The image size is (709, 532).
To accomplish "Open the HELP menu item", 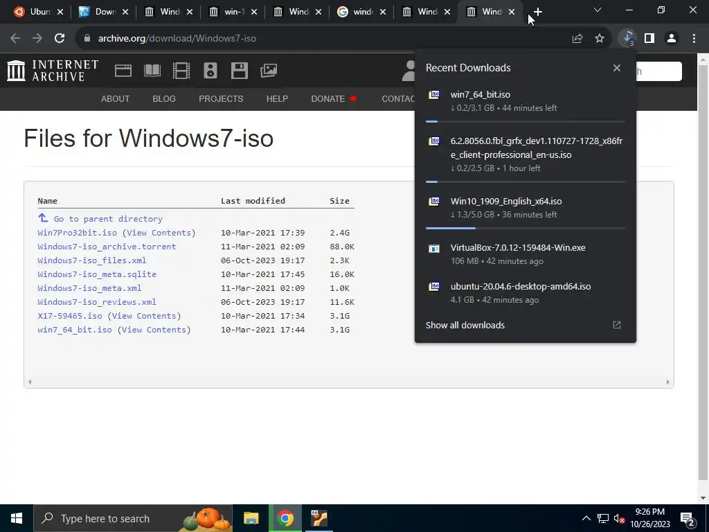I will coord(277,98).
